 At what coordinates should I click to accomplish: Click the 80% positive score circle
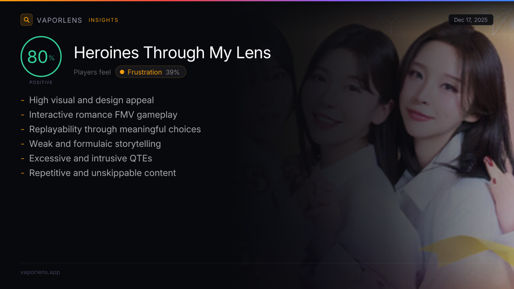click(x=41, y=57)
